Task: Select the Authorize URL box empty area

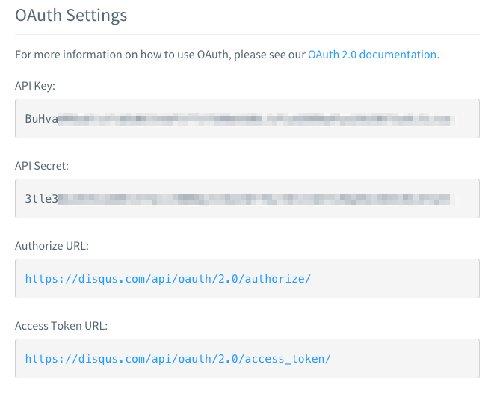Action: click(x=395, y=279)
